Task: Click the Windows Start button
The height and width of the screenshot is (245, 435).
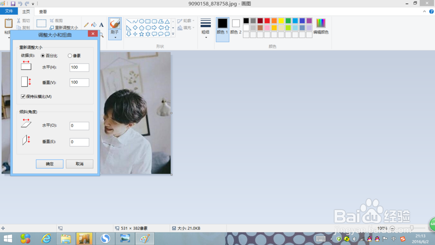Action: [x=8, y=238]
